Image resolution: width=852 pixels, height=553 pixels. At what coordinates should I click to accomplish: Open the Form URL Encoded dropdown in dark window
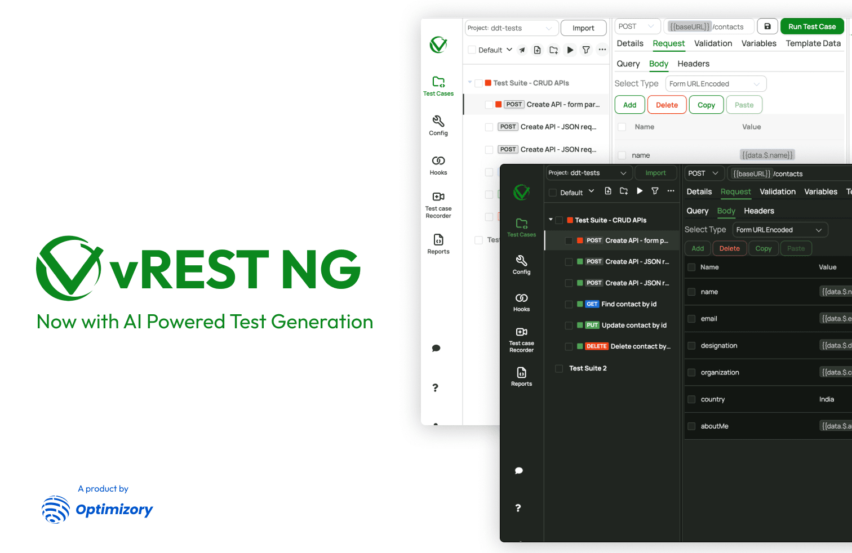click(x=780, y=230)
